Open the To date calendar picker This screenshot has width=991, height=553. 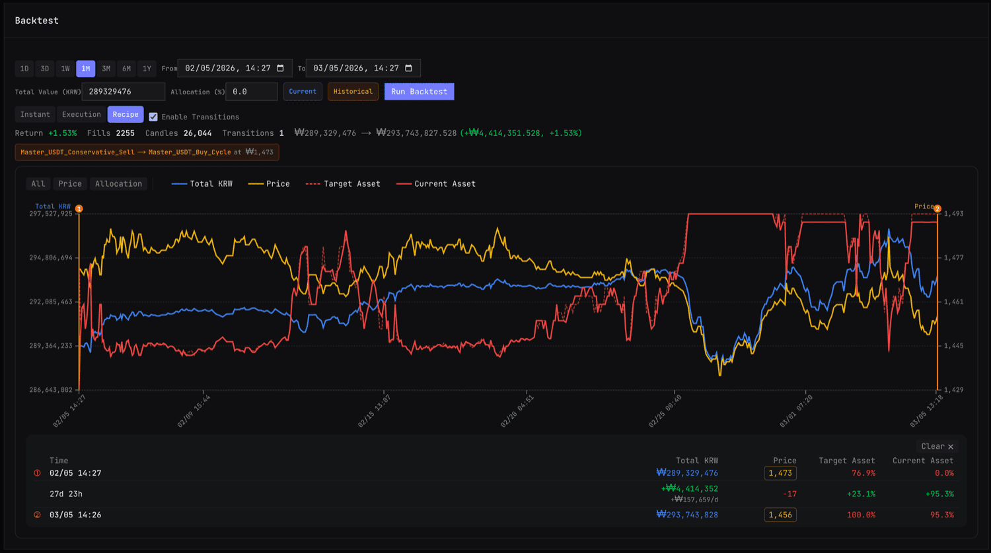(410, 68)
